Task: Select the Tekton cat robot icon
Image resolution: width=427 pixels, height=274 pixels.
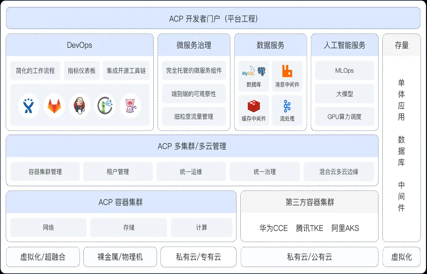Action: [x=130, y=106]
